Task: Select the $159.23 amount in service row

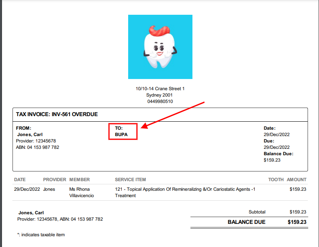Action: point(298,189)
